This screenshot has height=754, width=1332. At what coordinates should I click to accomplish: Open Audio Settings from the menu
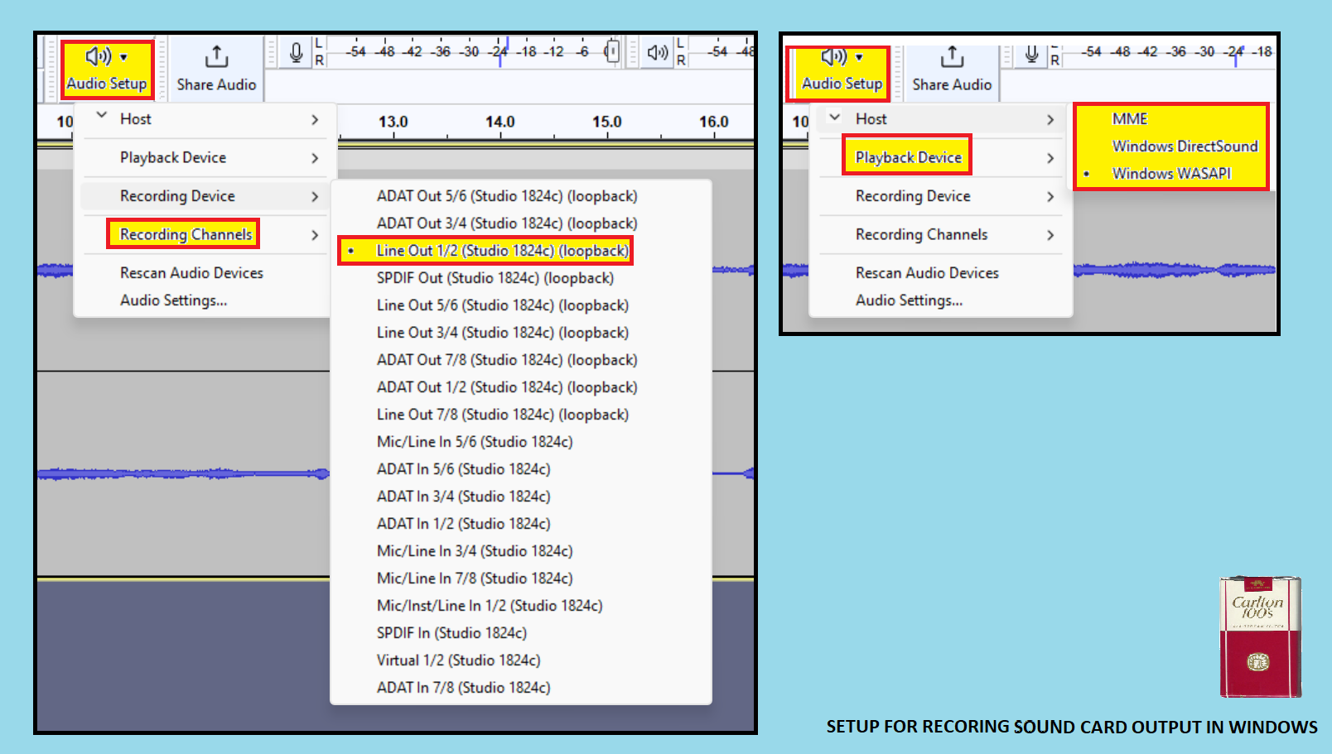pyautogui.click(x=174, y=300)
